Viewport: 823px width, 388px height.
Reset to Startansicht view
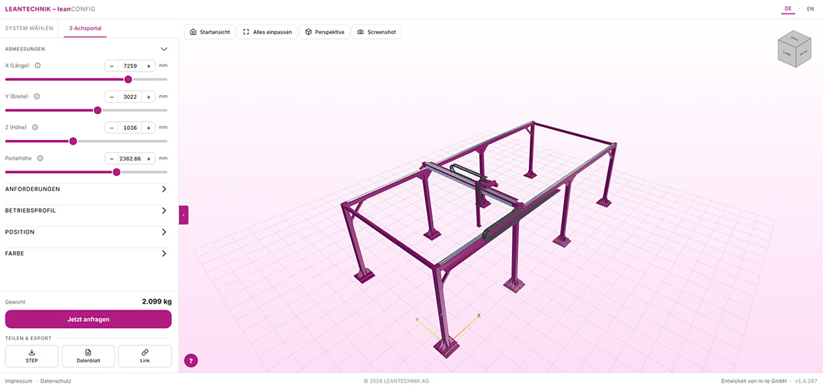coord(210,32)
